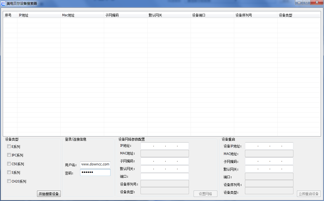Click the 设备序列号 column header
Image resolution: width=324 pixels, height=201 pixels.
[x=256, y=15]
